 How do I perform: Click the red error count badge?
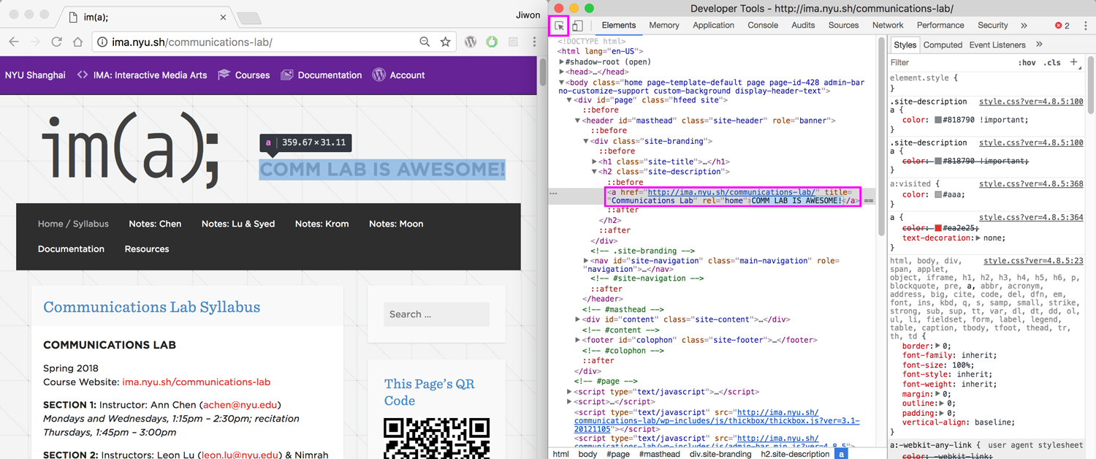click(1062, 26)
